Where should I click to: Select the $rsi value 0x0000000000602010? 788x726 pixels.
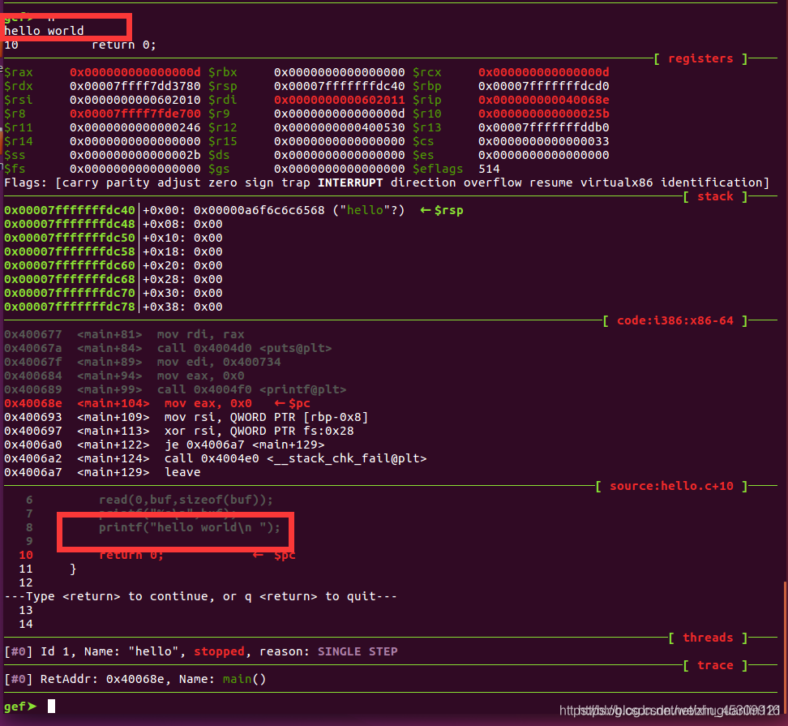click(x=135, y=100)
